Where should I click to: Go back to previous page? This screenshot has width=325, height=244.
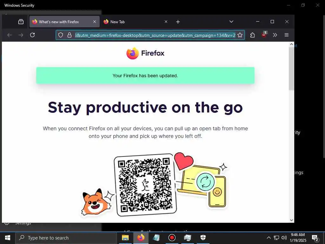10,35
